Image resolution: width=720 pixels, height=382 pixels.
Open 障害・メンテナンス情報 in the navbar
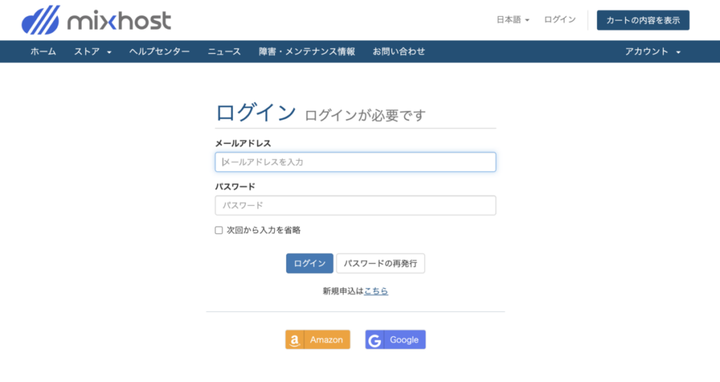[x=307, y=51]
